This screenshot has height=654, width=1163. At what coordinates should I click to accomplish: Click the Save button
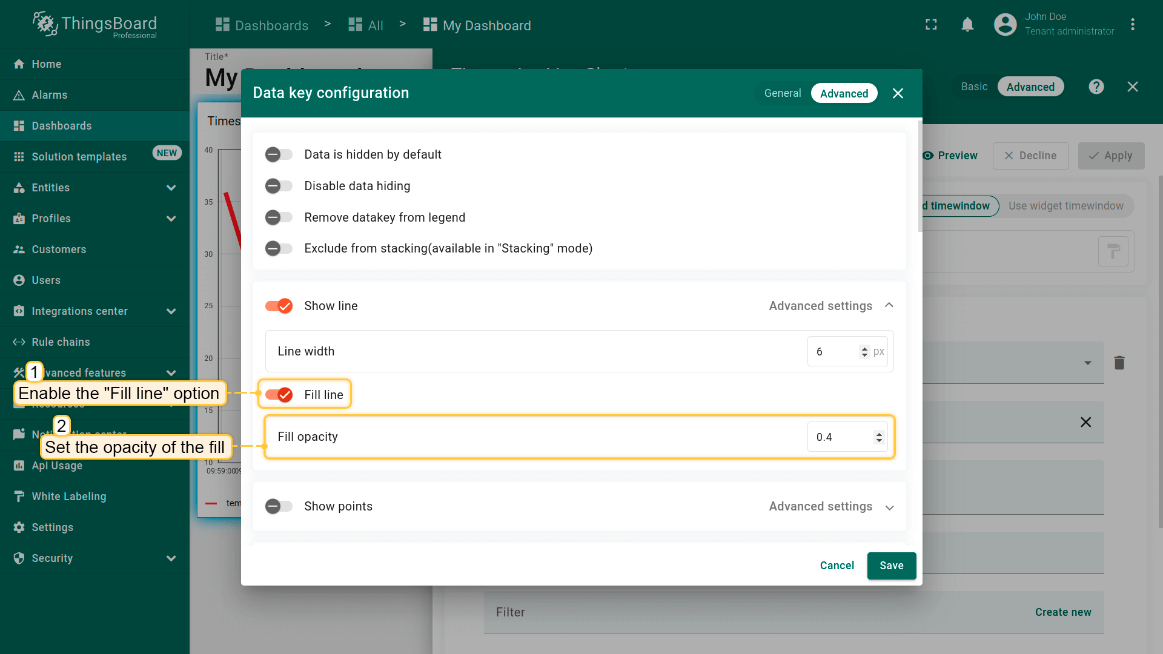(891, 566)
